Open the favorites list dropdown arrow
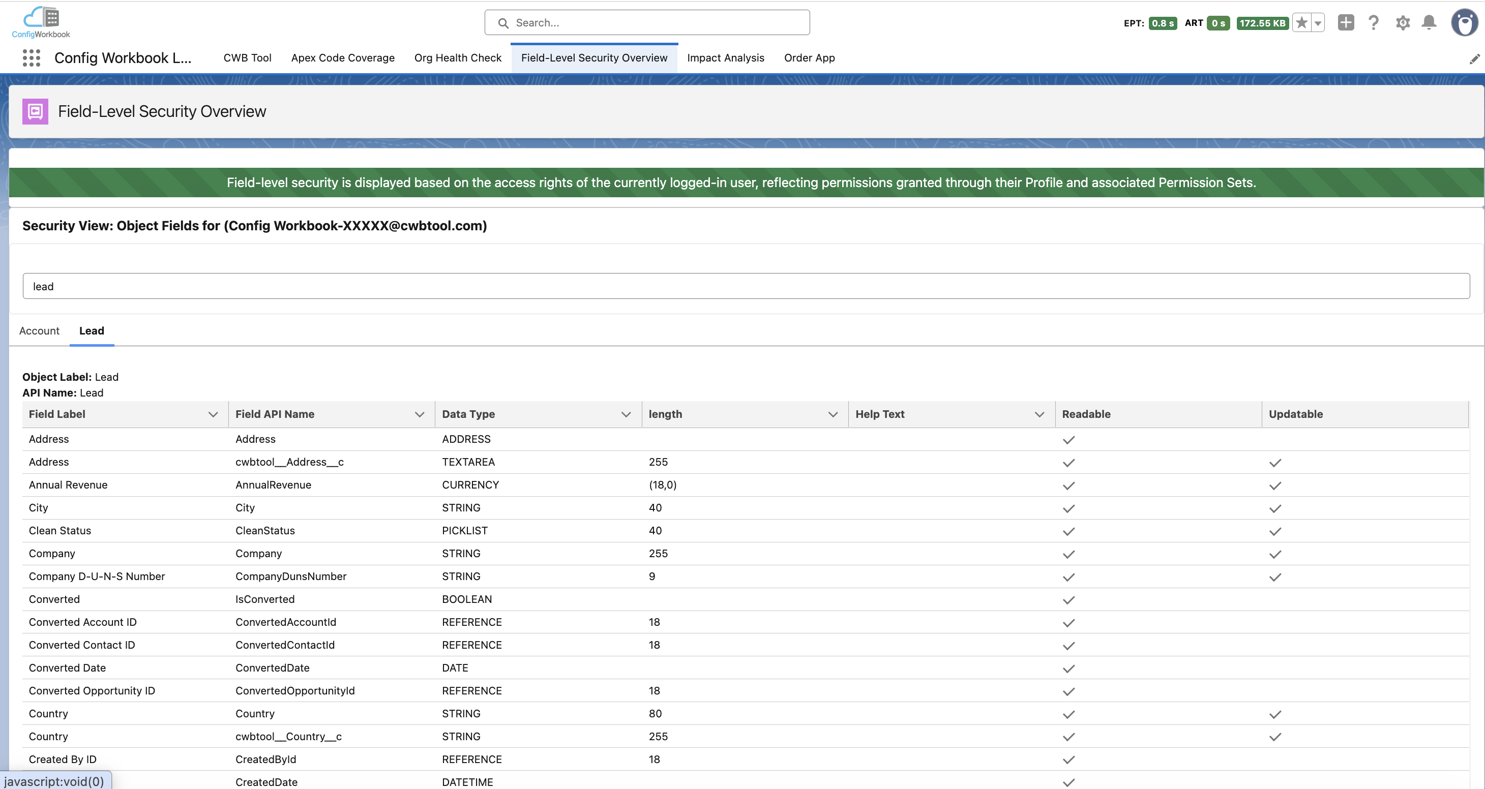 pyautogui.click(x=1318, y=23)
